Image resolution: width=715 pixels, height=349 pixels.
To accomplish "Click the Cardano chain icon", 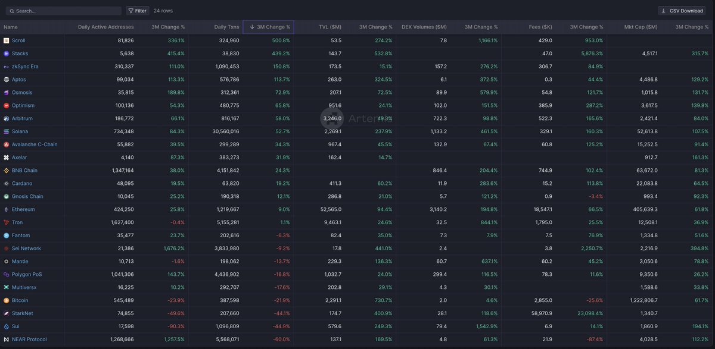I will [x=7, y=184].
